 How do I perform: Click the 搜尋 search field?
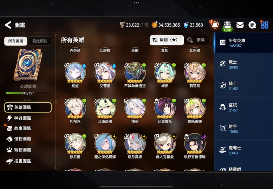click(x=197, y=40)
